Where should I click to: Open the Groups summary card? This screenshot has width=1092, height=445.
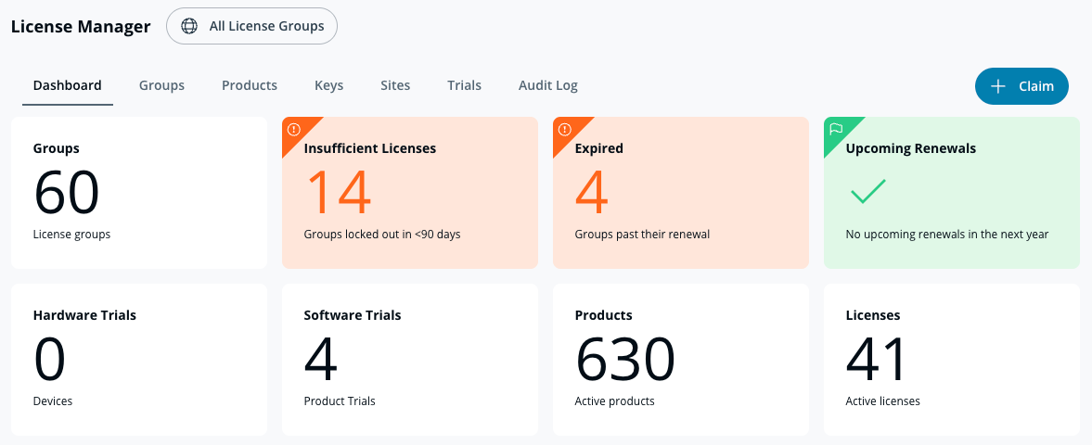click(x=139, y=193)
